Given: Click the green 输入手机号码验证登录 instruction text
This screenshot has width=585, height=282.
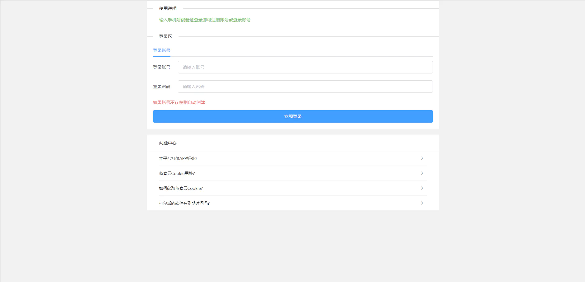Looking at the screenshot, I should (x=204, y=20).
